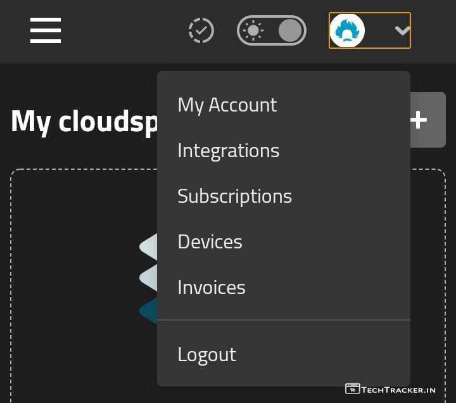The width and height of the screenshot is (456, 403).
Task: Open My Account from profile menu
Action: point(227,105)
